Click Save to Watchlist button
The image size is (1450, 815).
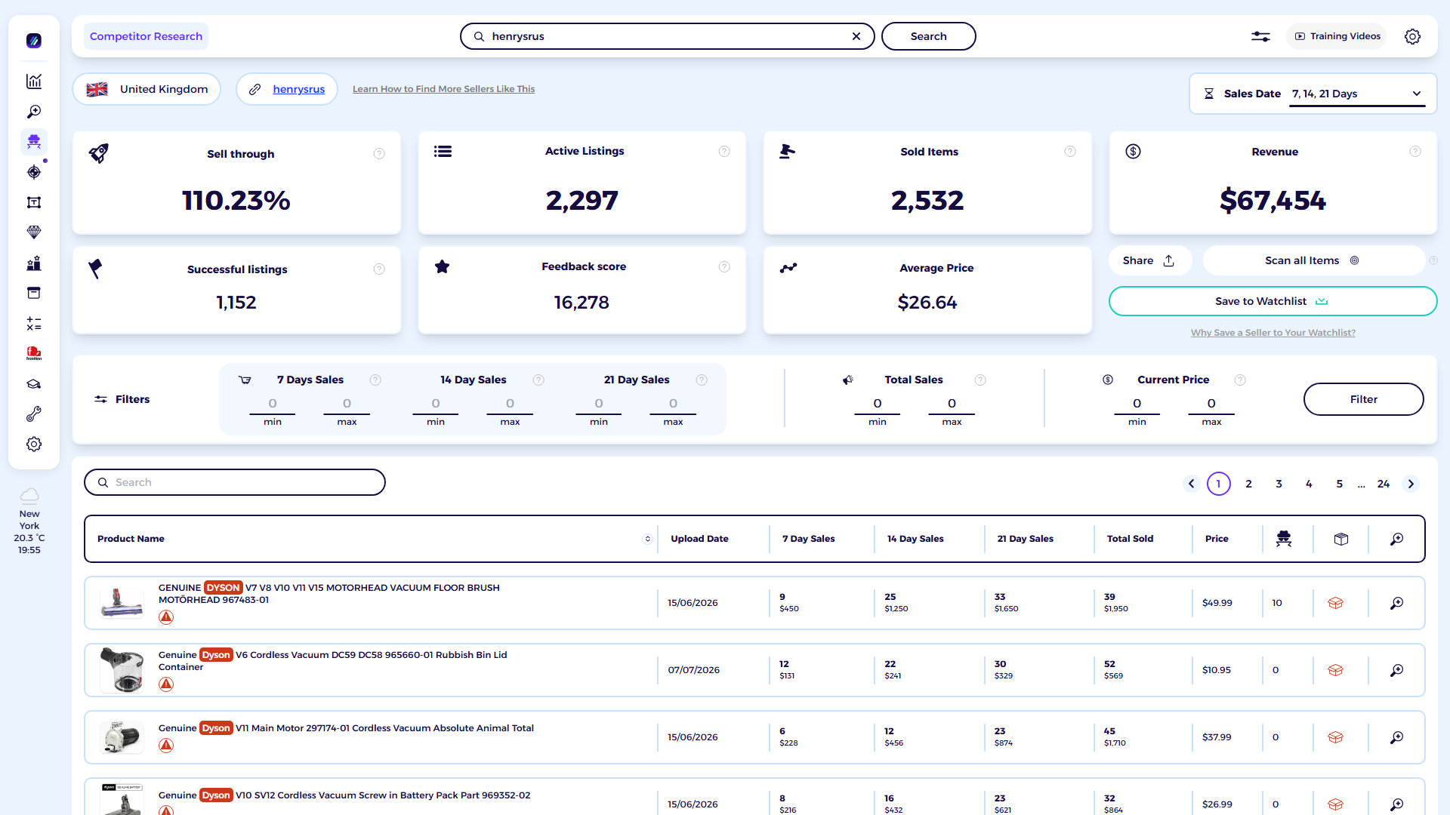pos(1273,301)
